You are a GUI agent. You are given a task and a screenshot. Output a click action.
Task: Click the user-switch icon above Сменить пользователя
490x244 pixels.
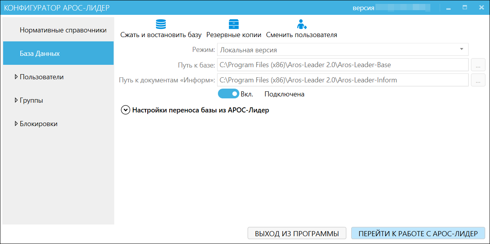(x=302, y=24)
